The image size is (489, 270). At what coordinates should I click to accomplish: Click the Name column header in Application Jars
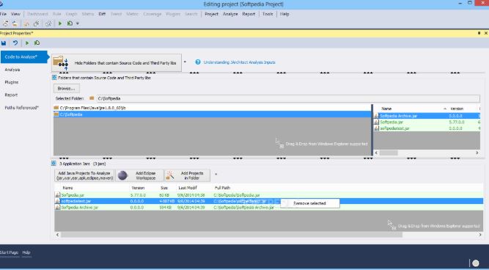click(67, 188)
